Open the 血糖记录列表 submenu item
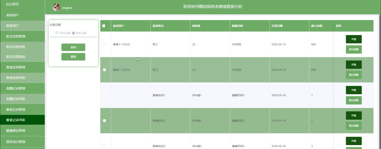 22,99
